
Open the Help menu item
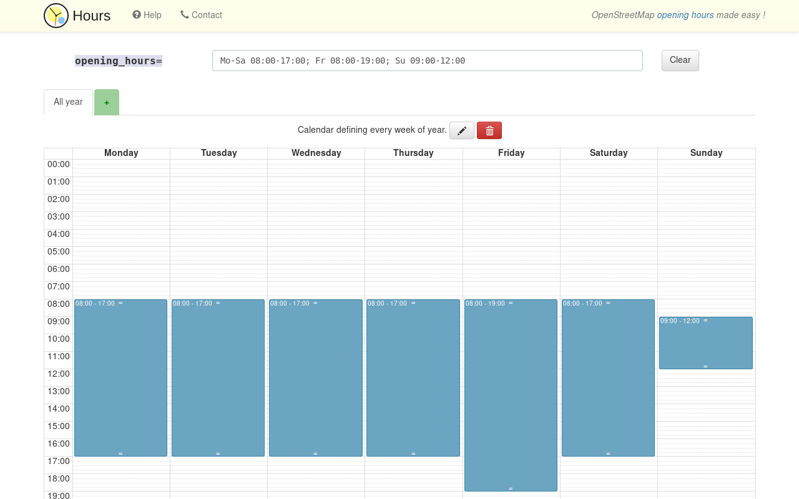pos(147,15)
